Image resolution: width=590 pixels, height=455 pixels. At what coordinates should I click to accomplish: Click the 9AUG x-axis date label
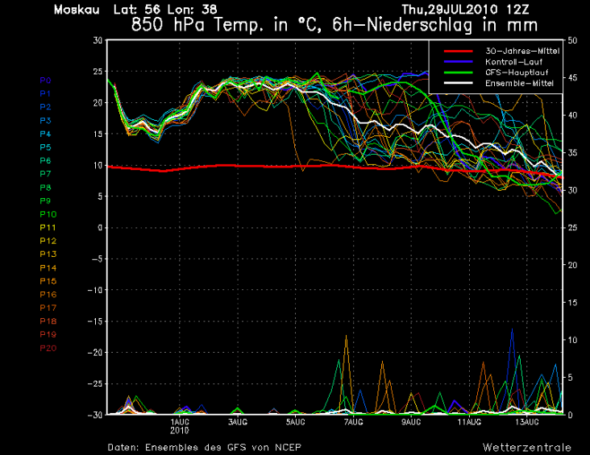click(411, 423)
